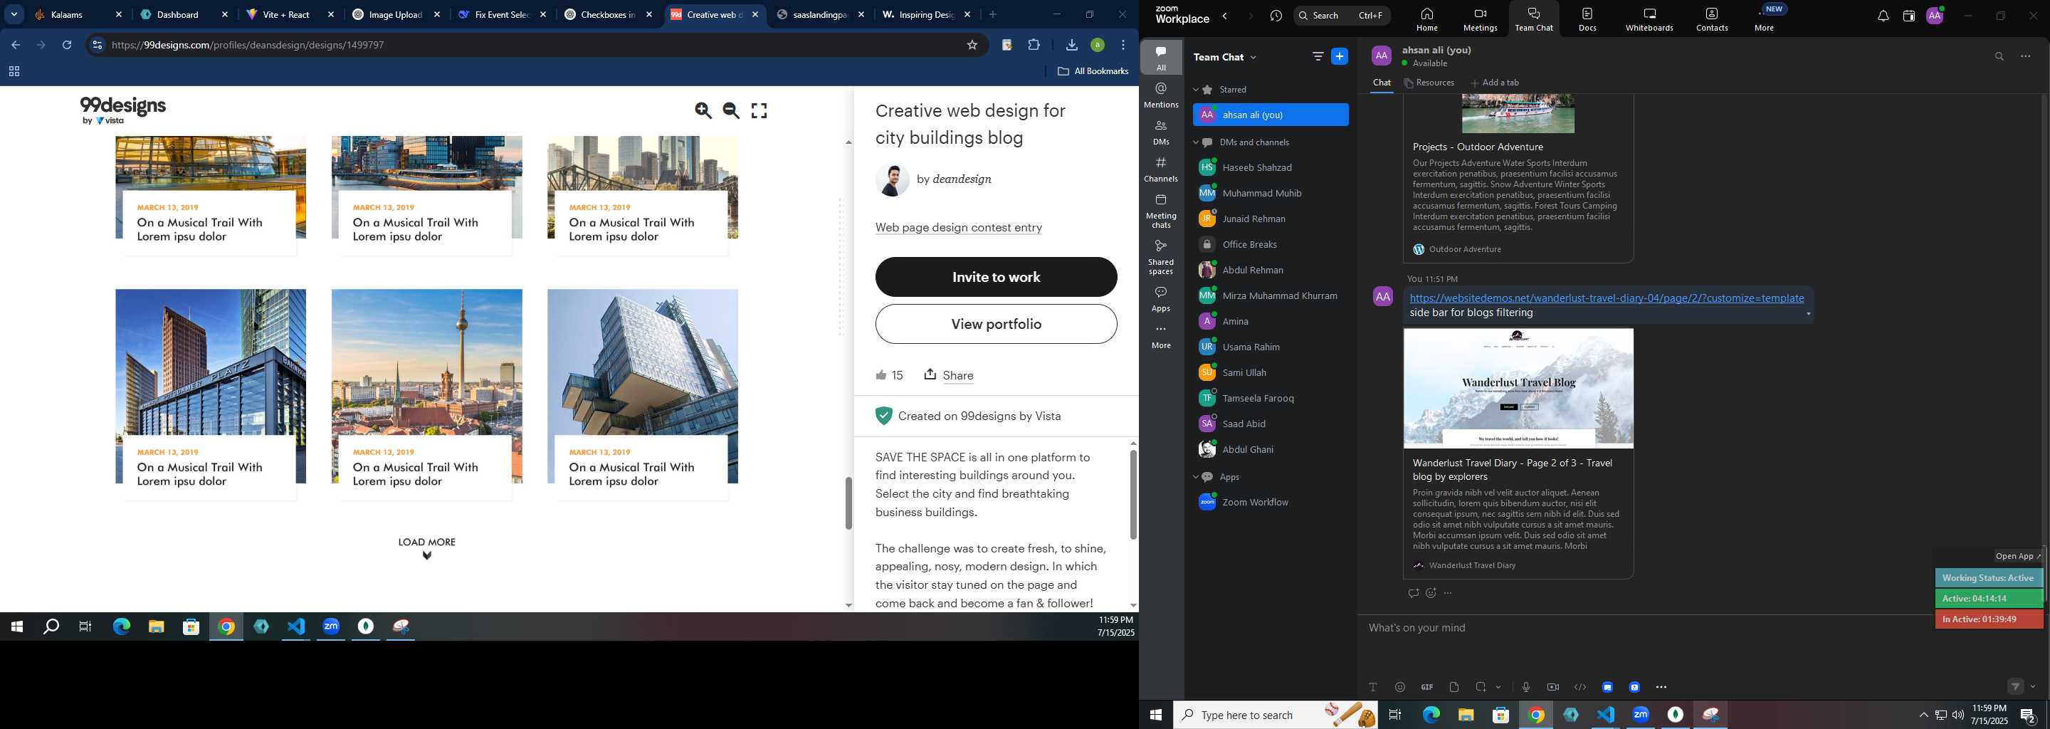Zoom out on the 99designs design
This screenshot has height=729, width=2050.
click(731, 110)
